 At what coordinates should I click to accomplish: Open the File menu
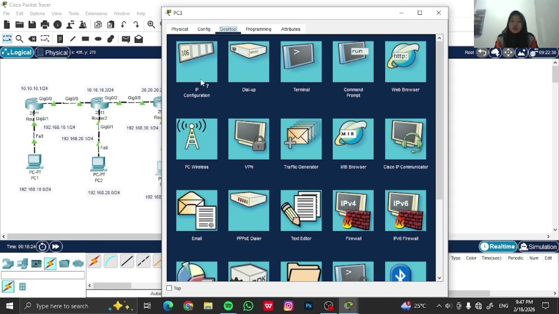(x=7, y=14)
